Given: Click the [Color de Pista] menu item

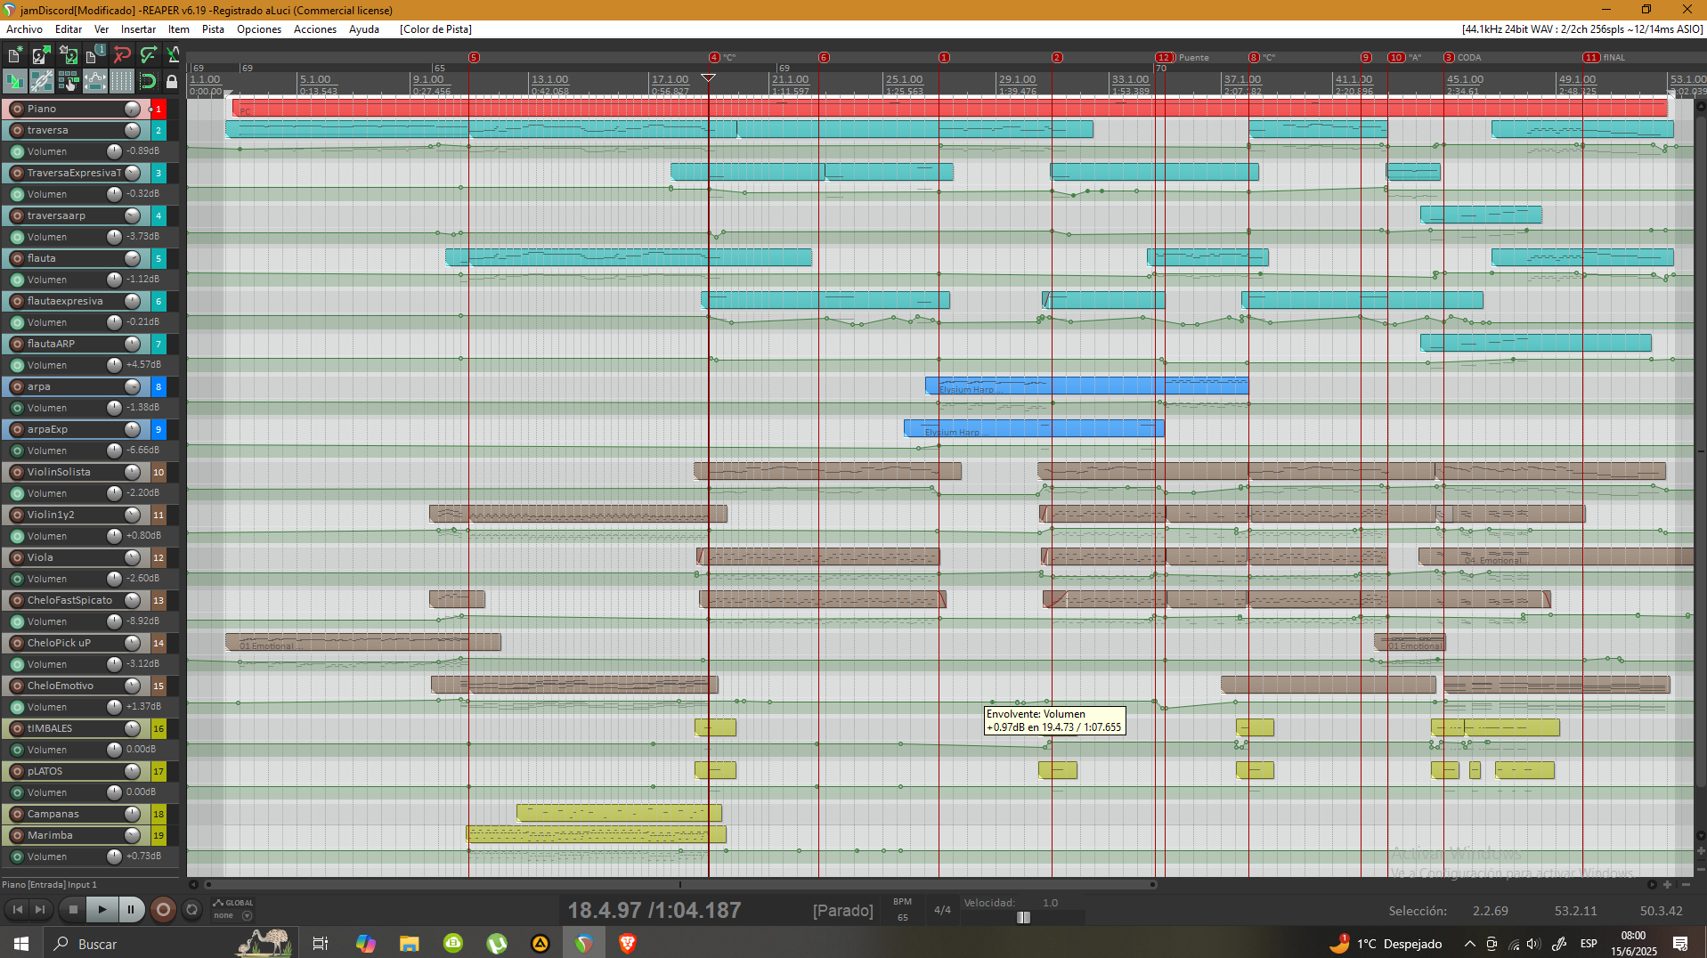Looking at the screenshot, I should (x=435, y=29).
